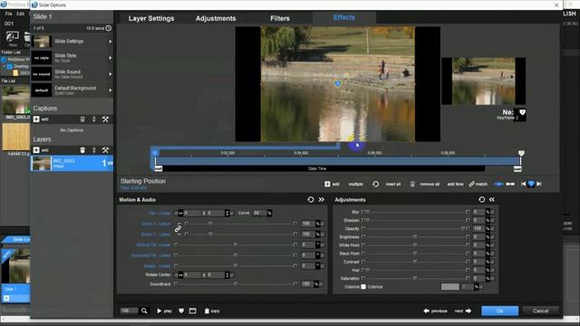Viewport: 580px width, 326px height.
Task: Click Layers move up/down arrows icon
Action: coord(94,150)
